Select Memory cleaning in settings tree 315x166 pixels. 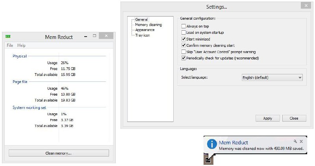click(148, 25)
